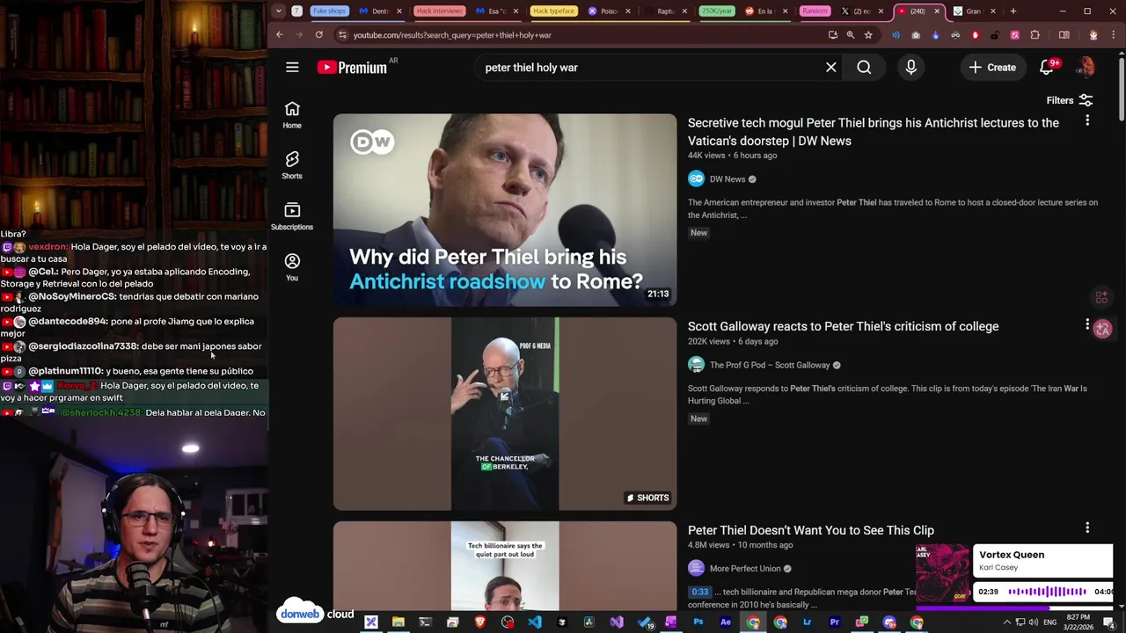Open the YouTube guide hamburger menu

(292, 68)
